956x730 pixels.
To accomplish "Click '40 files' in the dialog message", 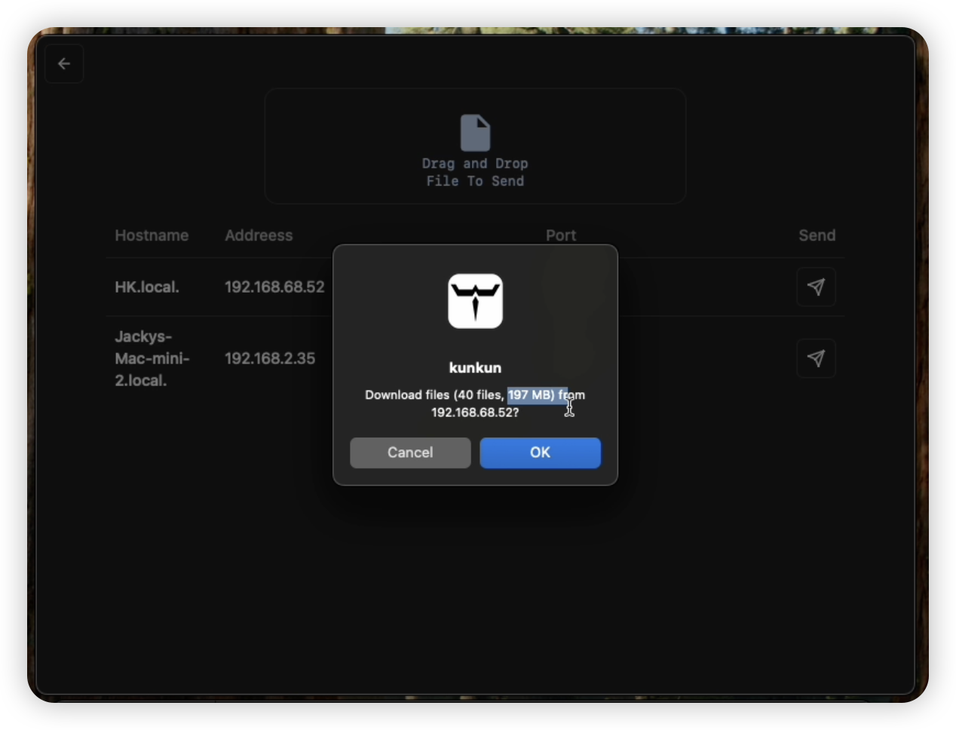I will click(x=480, y=394).
